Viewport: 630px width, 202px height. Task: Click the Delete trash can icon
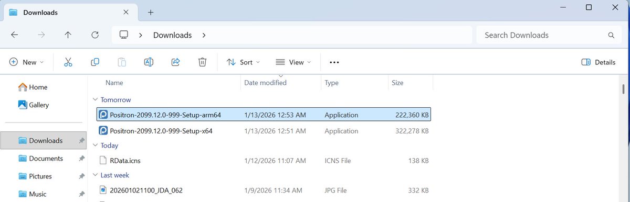pos(202,62)
